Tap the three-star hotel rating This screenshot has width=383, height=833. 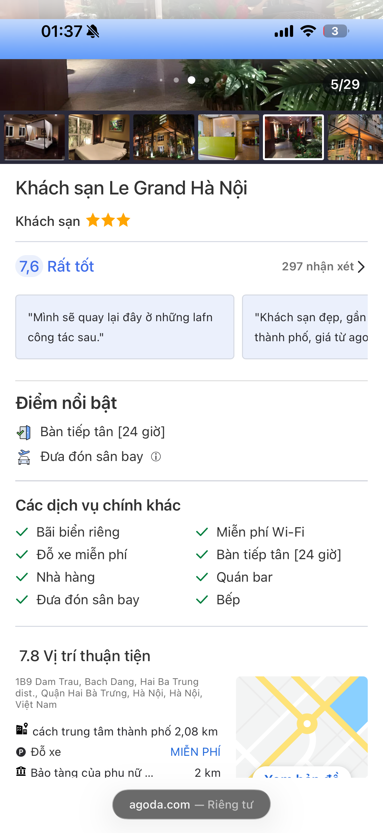coord(108,220)
